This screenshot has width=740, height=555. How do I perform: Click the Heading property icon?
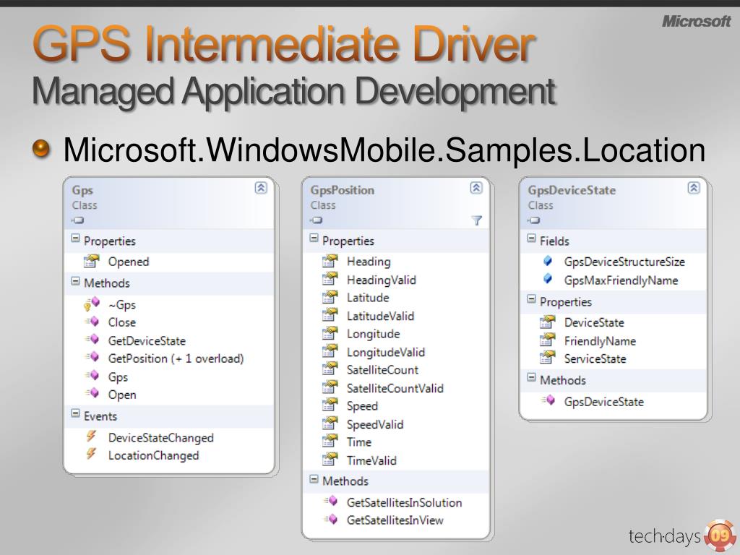point(330,261)
